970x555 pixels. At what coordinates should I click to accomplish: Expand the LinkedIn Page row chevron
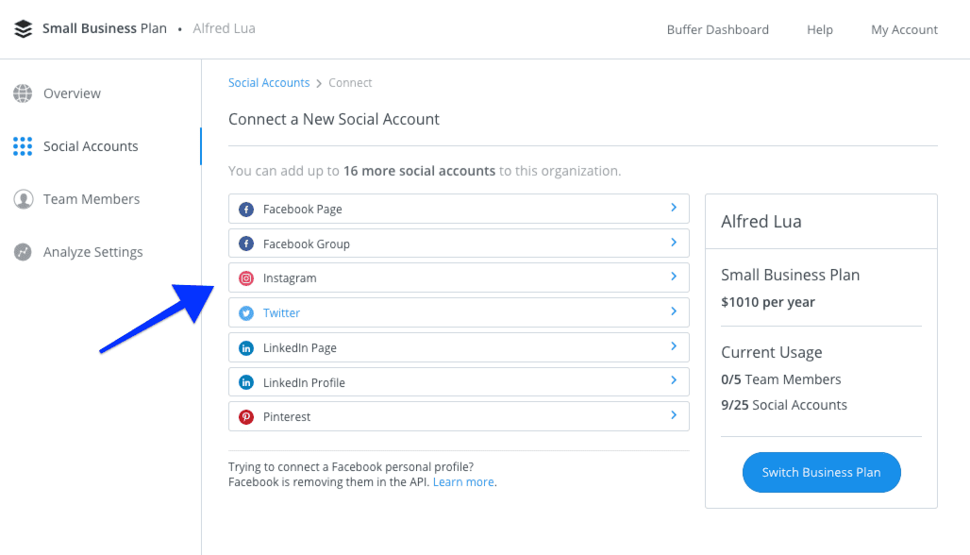pyautogui.click(x=674, y=345)
